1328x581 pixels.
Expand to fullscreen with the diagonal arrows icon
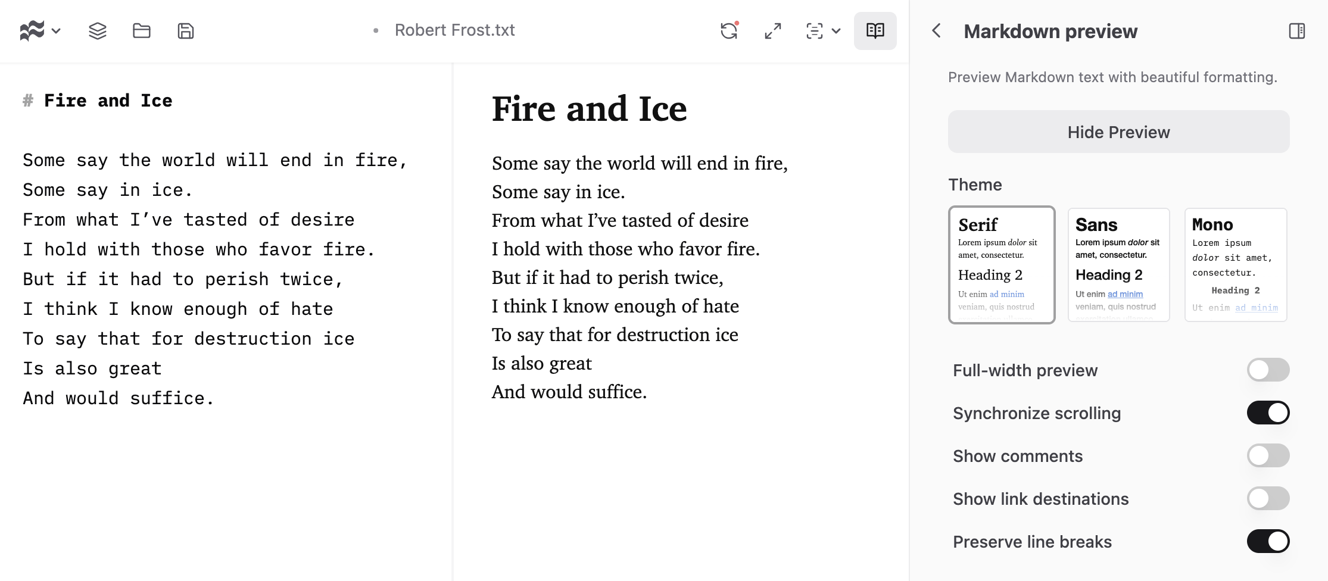click(772, 31)
